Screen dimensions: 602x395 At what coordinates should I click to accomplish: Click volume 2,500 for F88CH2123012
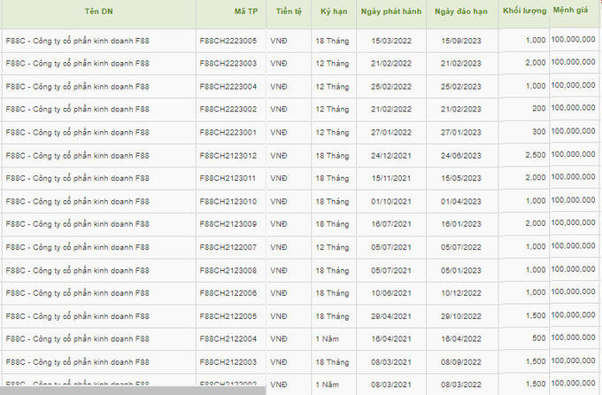(536, 155)
